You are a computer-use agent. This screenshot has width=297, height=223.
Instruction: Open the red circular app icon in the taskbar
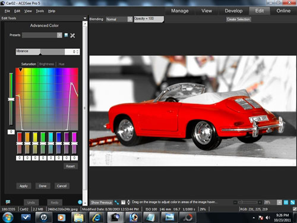(x=188, y=218)
